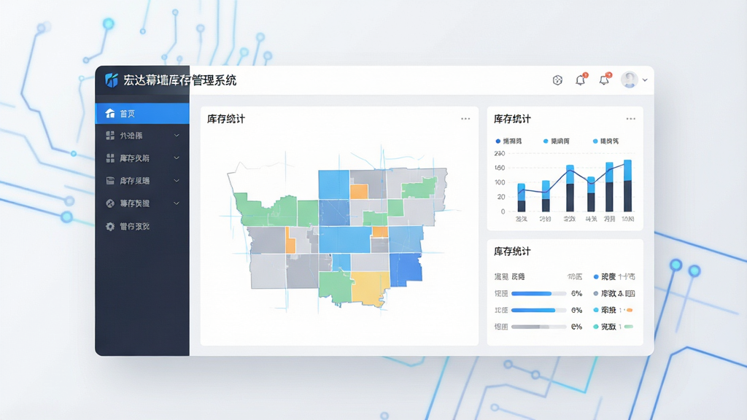Toggle the middle legend entry above the bar chart

(x=557, y=141)
